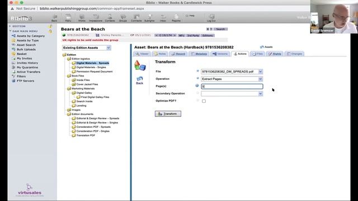Switch to the Metadata tab

click(x=199, y=54)
